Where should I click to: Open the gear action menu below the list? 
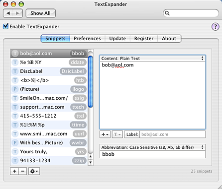point(34,171)
